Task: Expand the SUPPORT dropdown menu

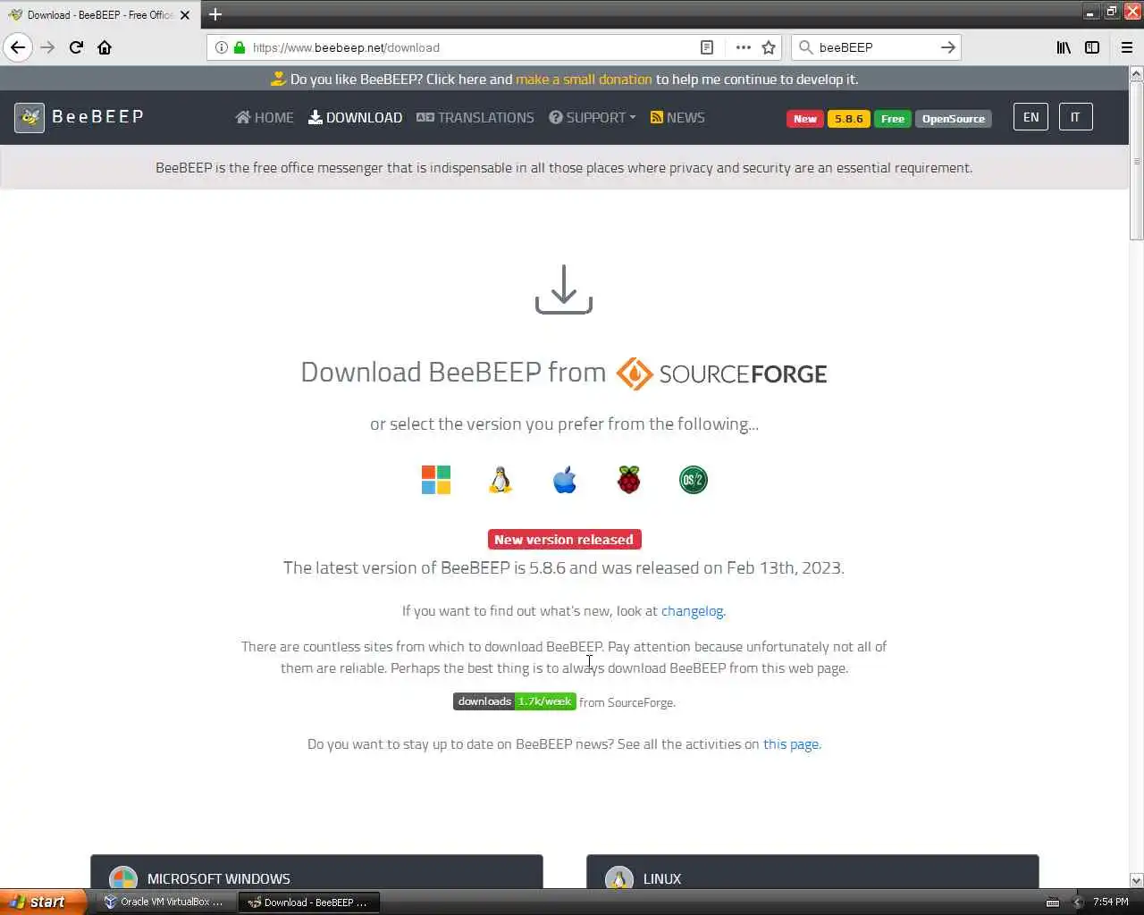Action: (593, 117)
